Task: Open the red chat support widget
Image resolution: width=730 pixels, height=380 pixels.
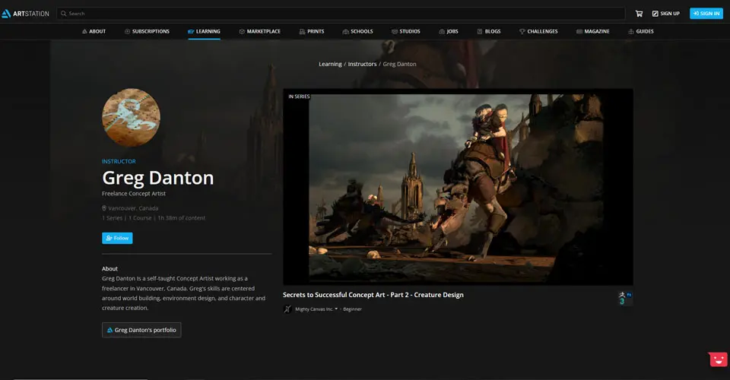Action: pos(718,359)
